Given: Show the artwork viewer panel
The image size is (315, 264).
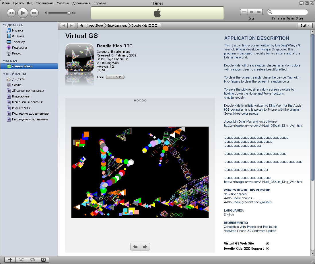Looking at the screenshot, I should (x=44, y=260).
